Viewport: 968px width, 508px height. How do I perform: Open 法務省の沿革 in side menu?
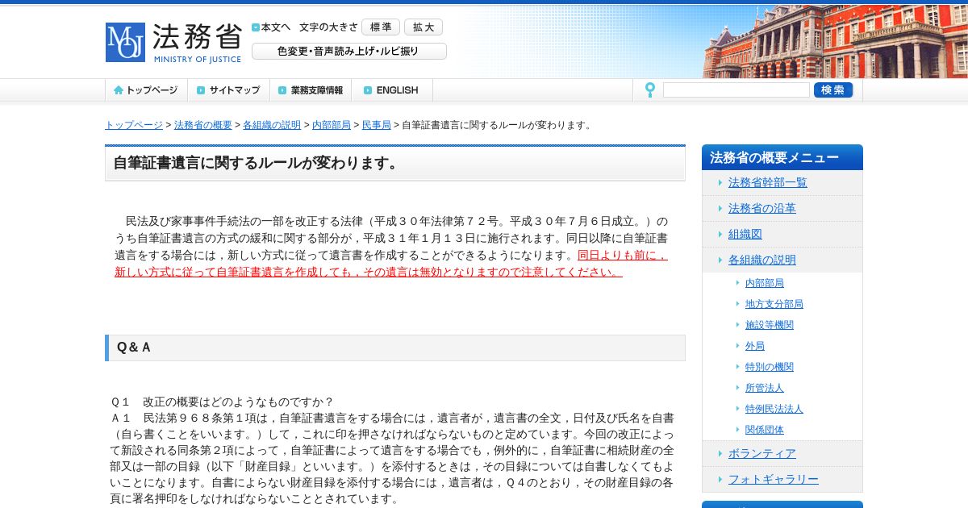pyautogui.click(x=762, y=208)
